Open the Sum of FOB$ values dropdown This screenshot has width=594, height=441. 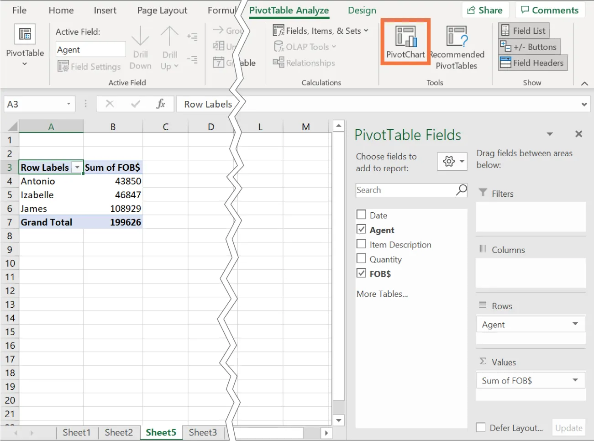click(574, 380)
